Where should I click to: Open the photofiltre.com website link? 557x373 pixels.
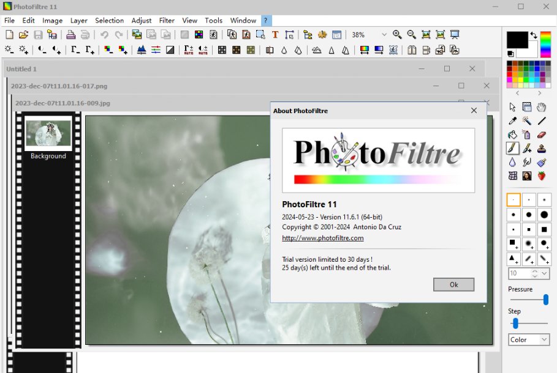(x=322, y=238)
